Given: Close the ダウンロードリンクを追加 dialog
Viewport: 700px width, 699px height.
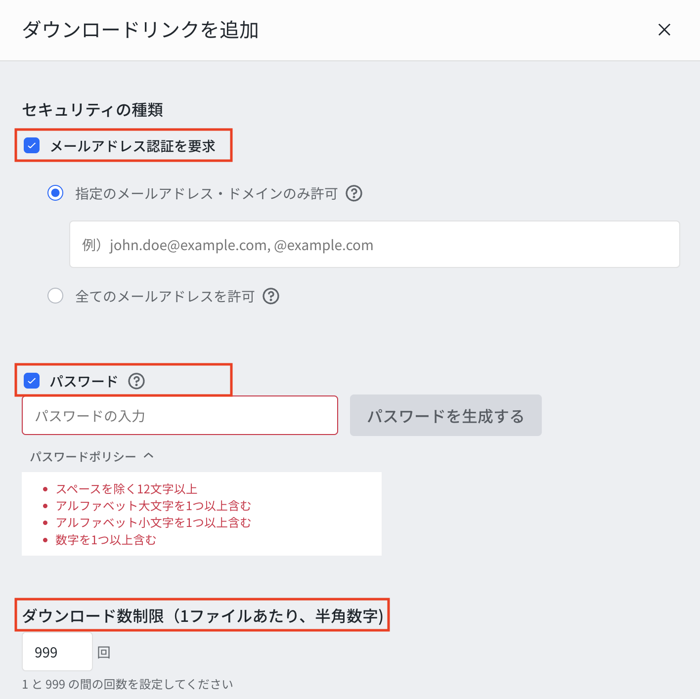Looking at the screenshot, I should [664, 30].
